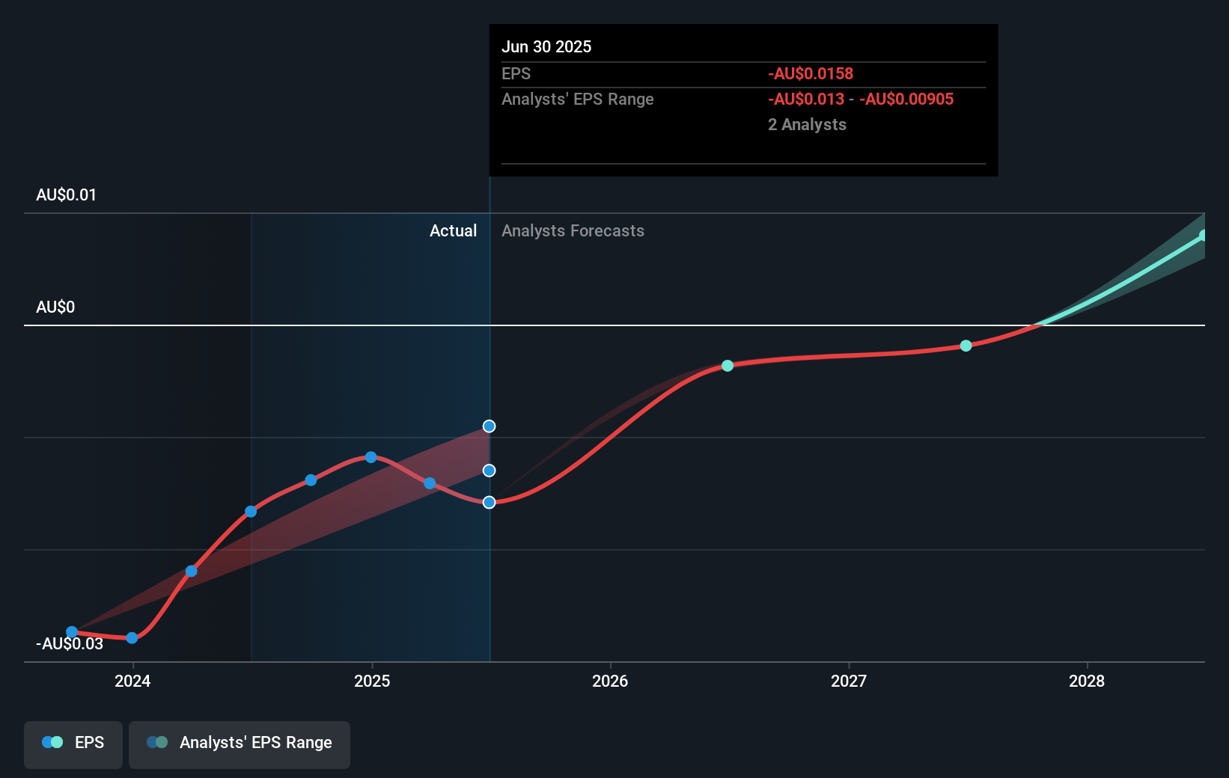Click the teal forecast point near 2026
1229x778 pixels.
(727, 366)
